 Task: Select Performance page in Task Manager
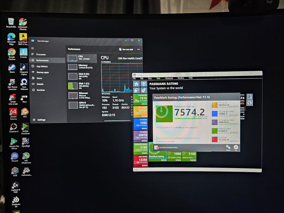pyautogui.click(x=47, y=60)
